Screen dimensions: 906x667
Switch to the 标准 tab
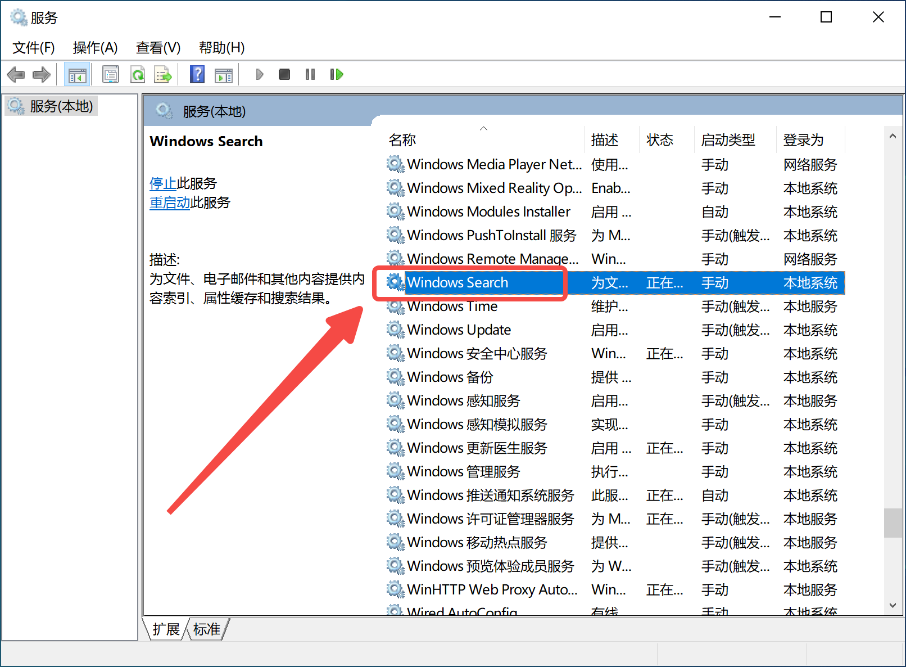tap(206, 629)
